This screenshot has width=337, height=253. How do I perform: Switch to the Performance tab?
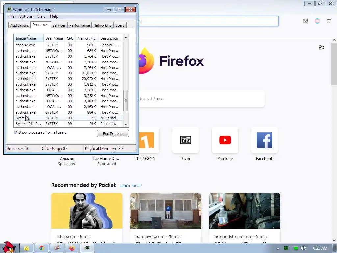point(80,25)
